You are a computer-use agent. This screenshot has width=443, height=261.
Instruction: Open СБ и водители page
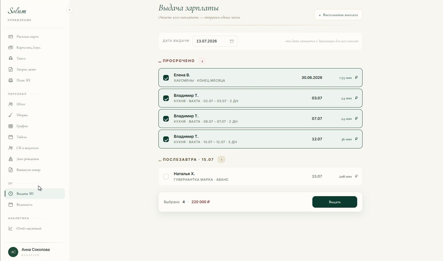pos(35,148)
